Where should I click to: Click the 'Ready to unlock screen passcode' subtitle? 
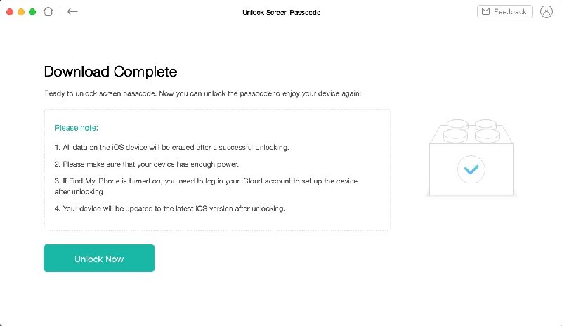202,93
